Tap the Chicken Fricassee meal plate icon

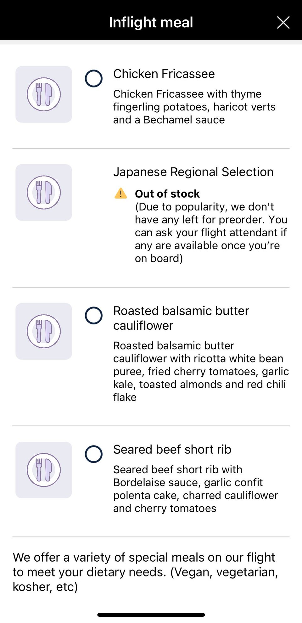coord(44,94)
